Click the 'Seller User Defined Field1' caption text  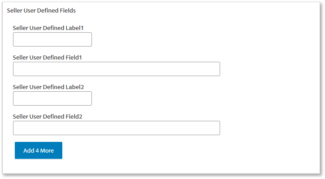click(x=48, y=57)
